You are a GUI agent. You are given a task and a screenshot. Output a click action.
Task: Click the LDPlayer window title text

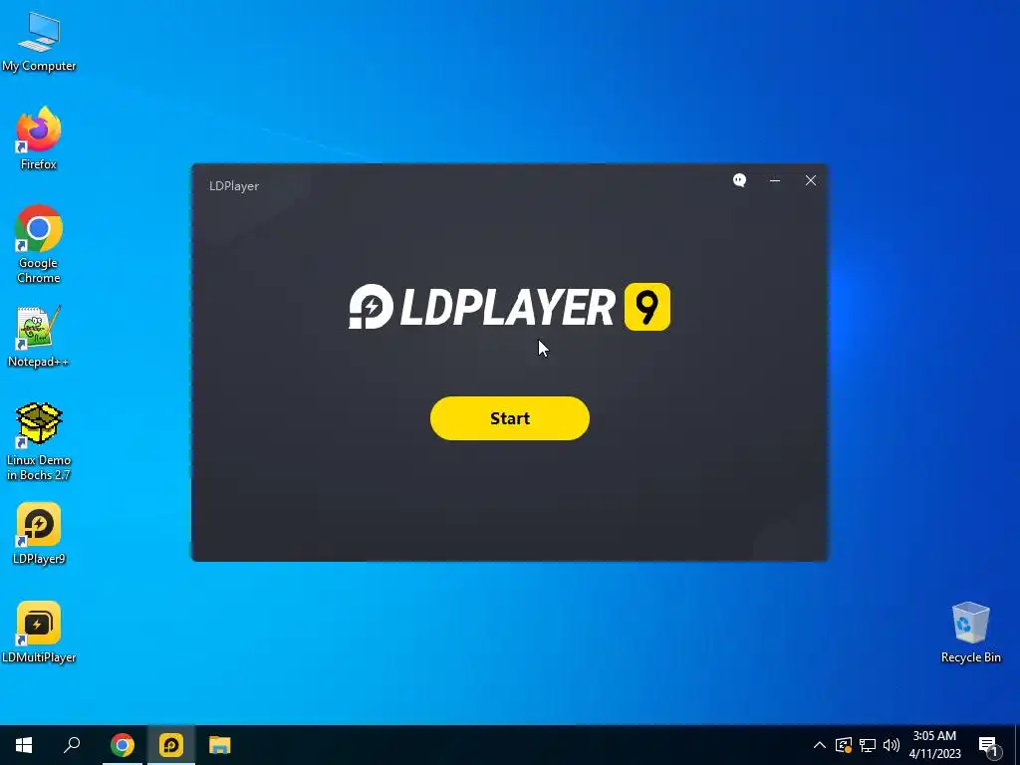(234, 186)
